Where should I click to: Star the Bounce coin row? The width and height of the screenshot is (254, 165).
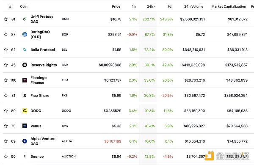pos(6,157)
